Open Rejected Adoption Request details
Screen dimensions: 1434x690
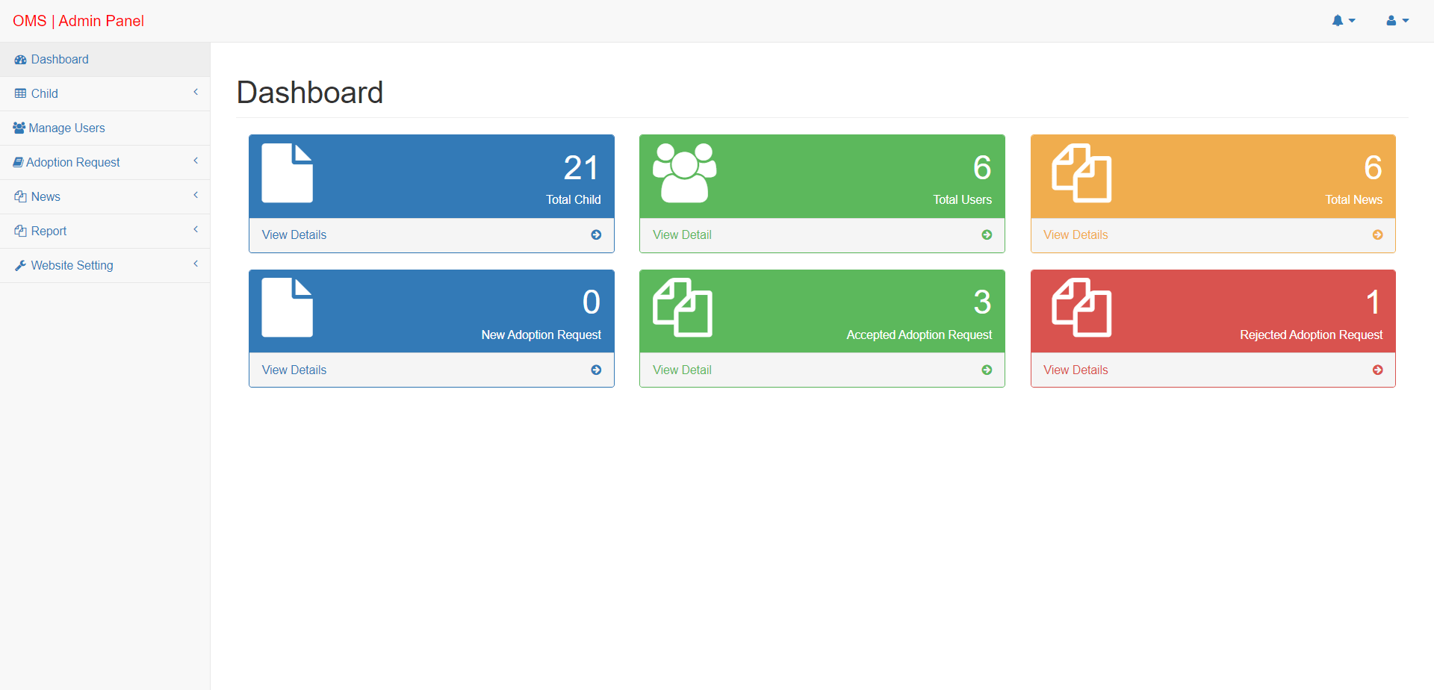(x=1075, y=370)
